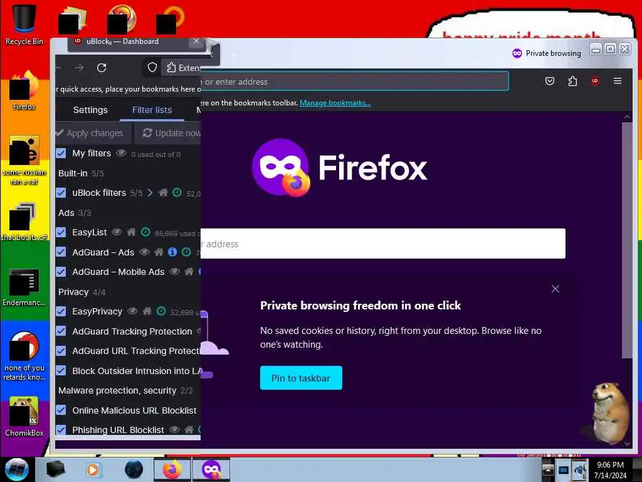This screenshot has width=642, height=482.
Task: Expand the uBlock filters sublist chevron
Action: tap(150, 193)
